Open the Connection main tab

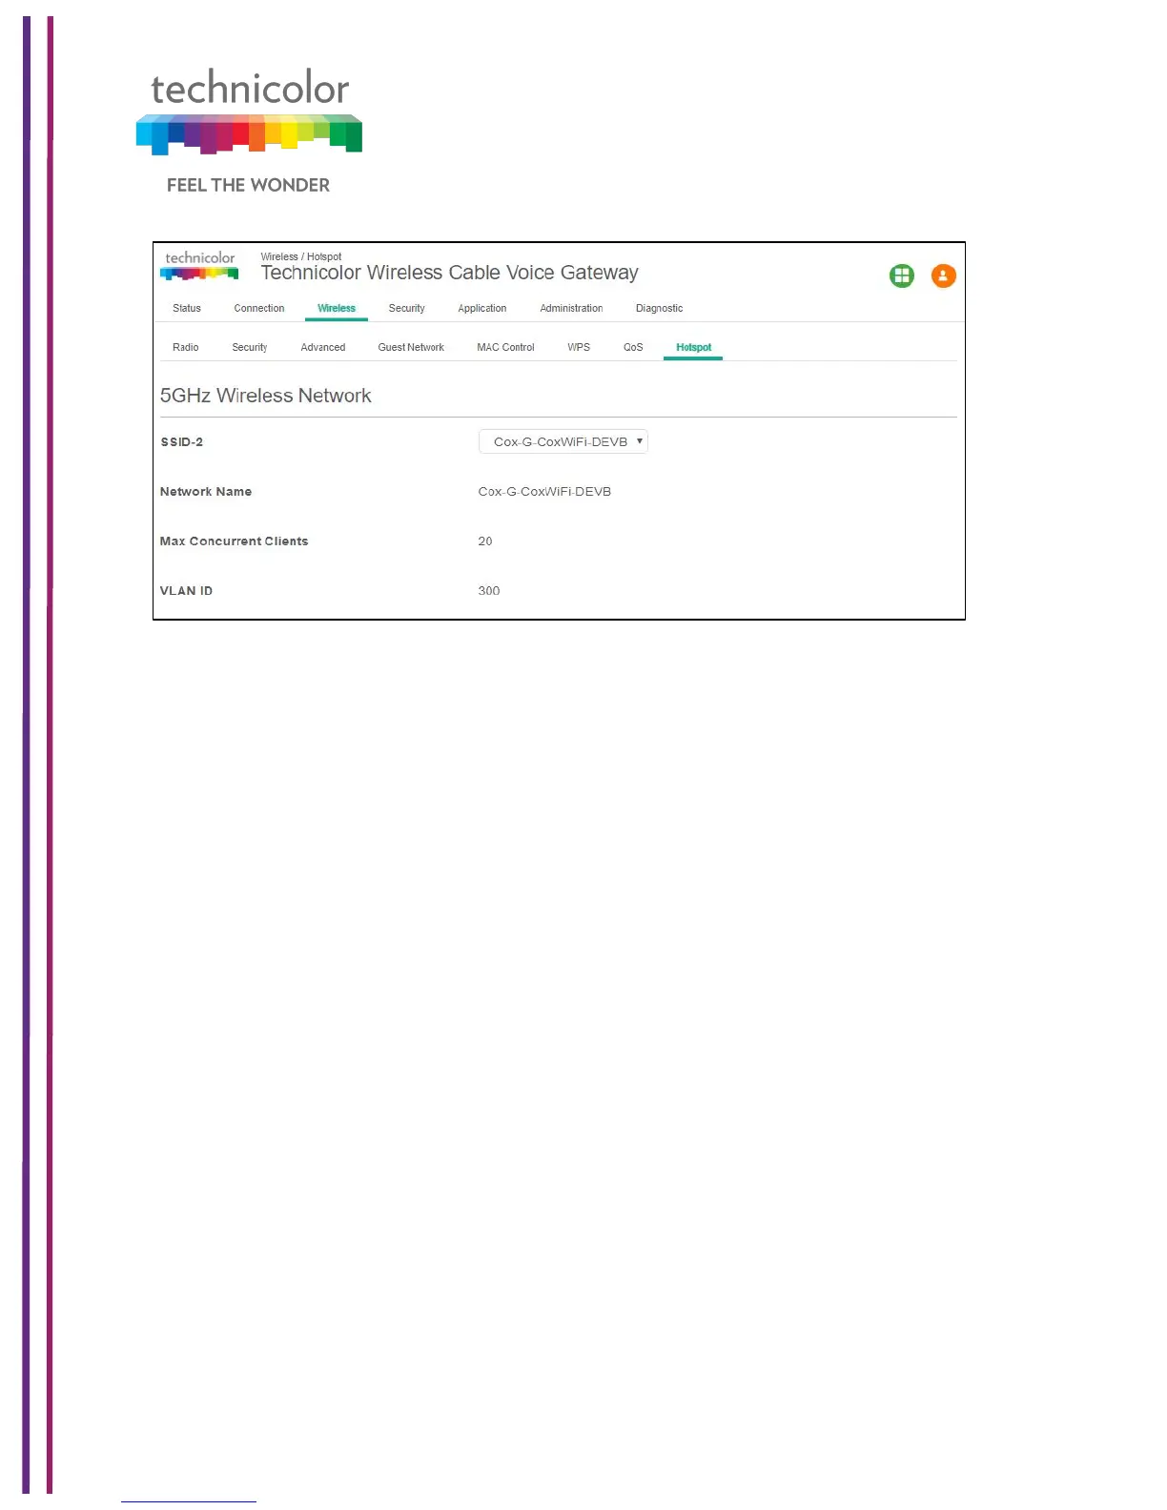click(x=259, y=308)
